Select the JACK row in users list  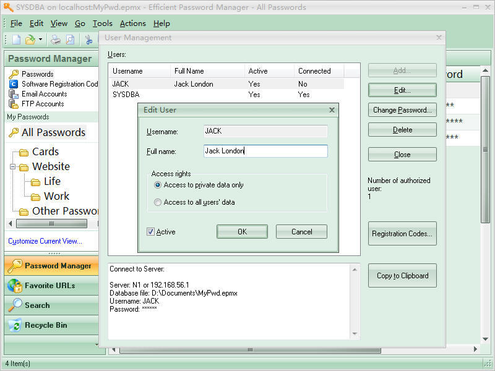point(226,84)
